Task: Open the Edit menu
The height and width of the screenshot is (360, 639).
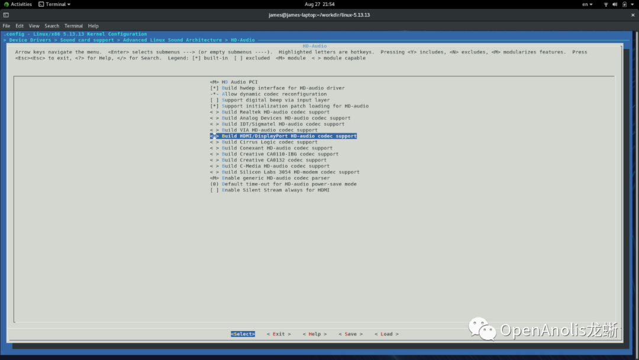Action: coord(20,25)
